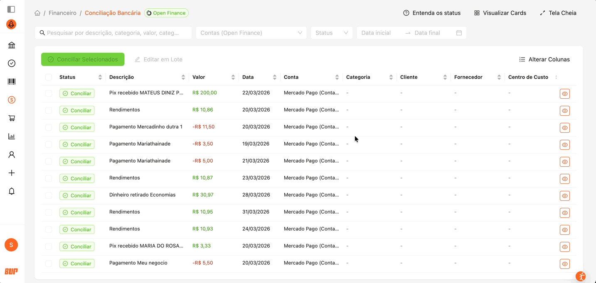Sort table by Valor column

click(x=233, y=77)
